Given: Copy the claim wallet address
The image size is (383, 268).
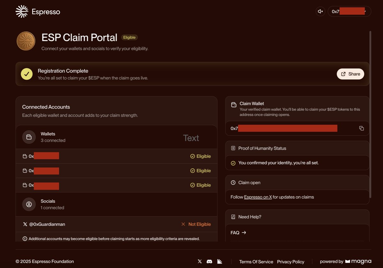Looking at the screenshot, I should (362, 128).
